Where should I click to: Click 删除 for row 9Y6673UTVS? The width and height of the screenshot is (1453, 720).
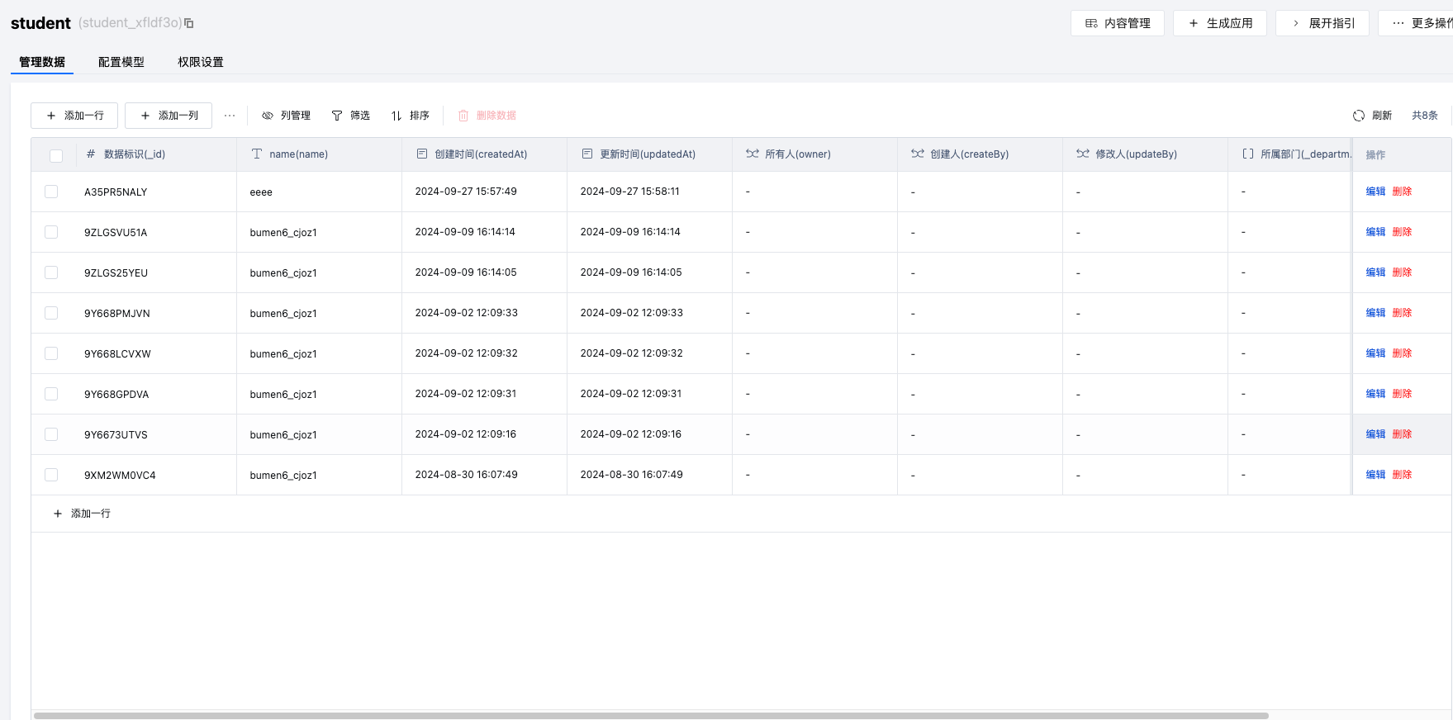tap(1402, 434)
